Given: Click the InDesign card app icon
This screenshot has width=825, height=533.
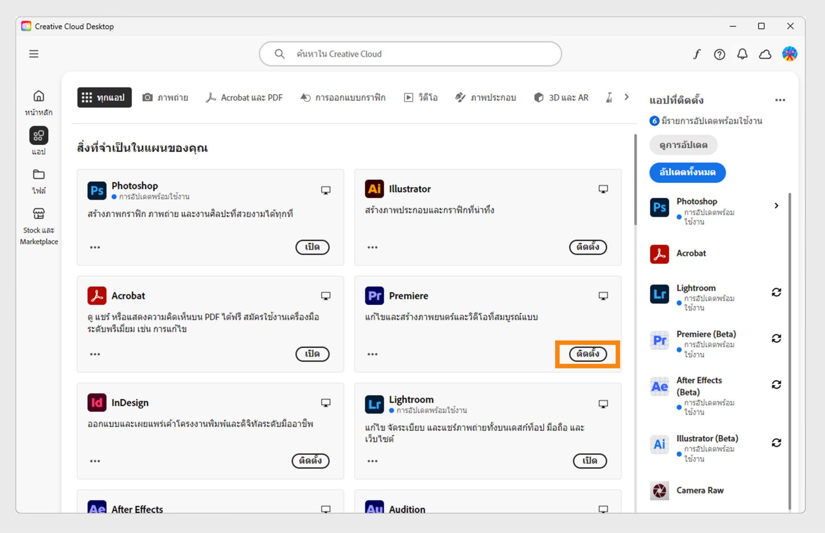Looking at the screenshot, I should (x=97, y=403).
